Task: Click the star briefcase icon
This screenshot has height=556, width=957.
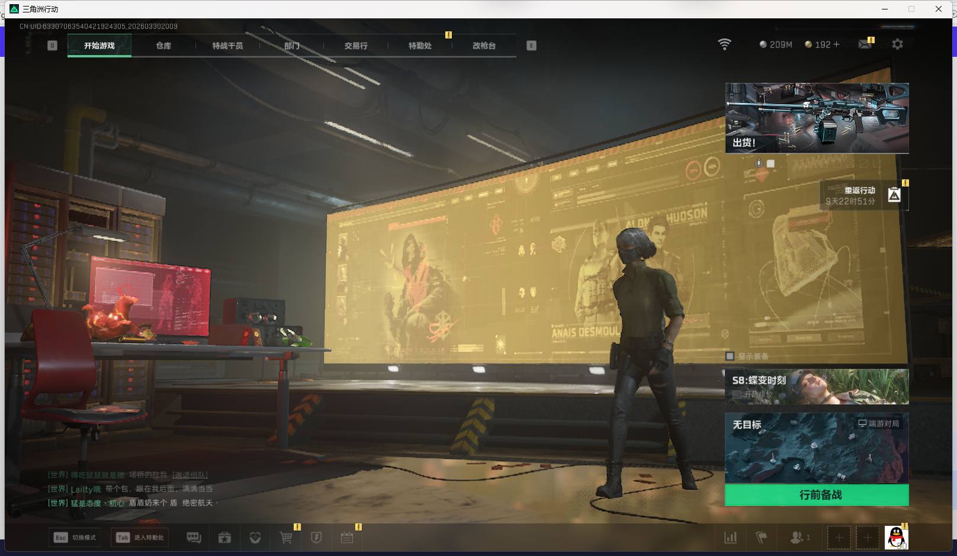Action: pyautogui.click(x=224, y=537)
